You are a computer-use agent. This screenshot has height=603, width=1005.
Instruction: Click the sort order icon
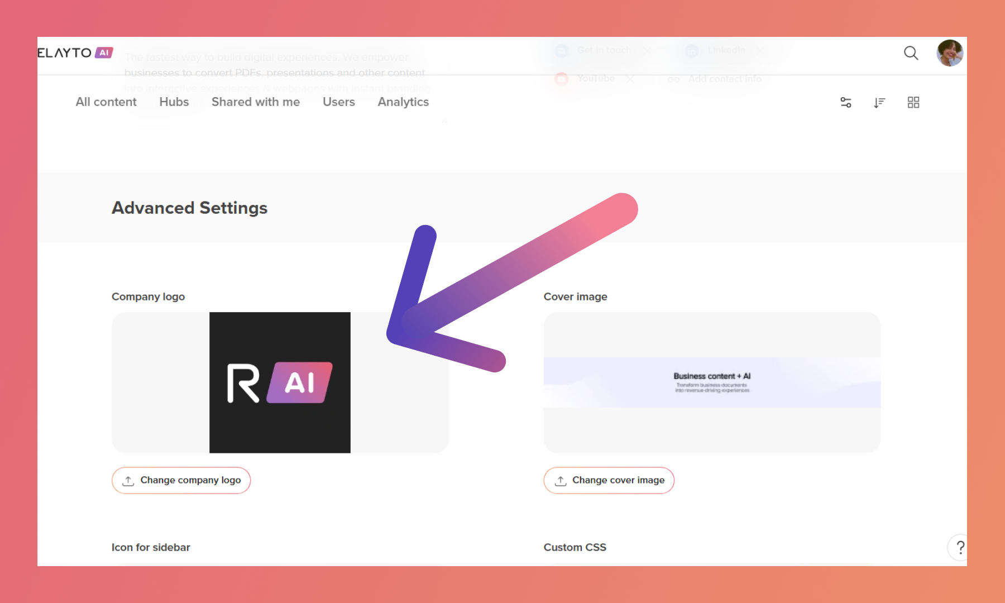point(879,102)
